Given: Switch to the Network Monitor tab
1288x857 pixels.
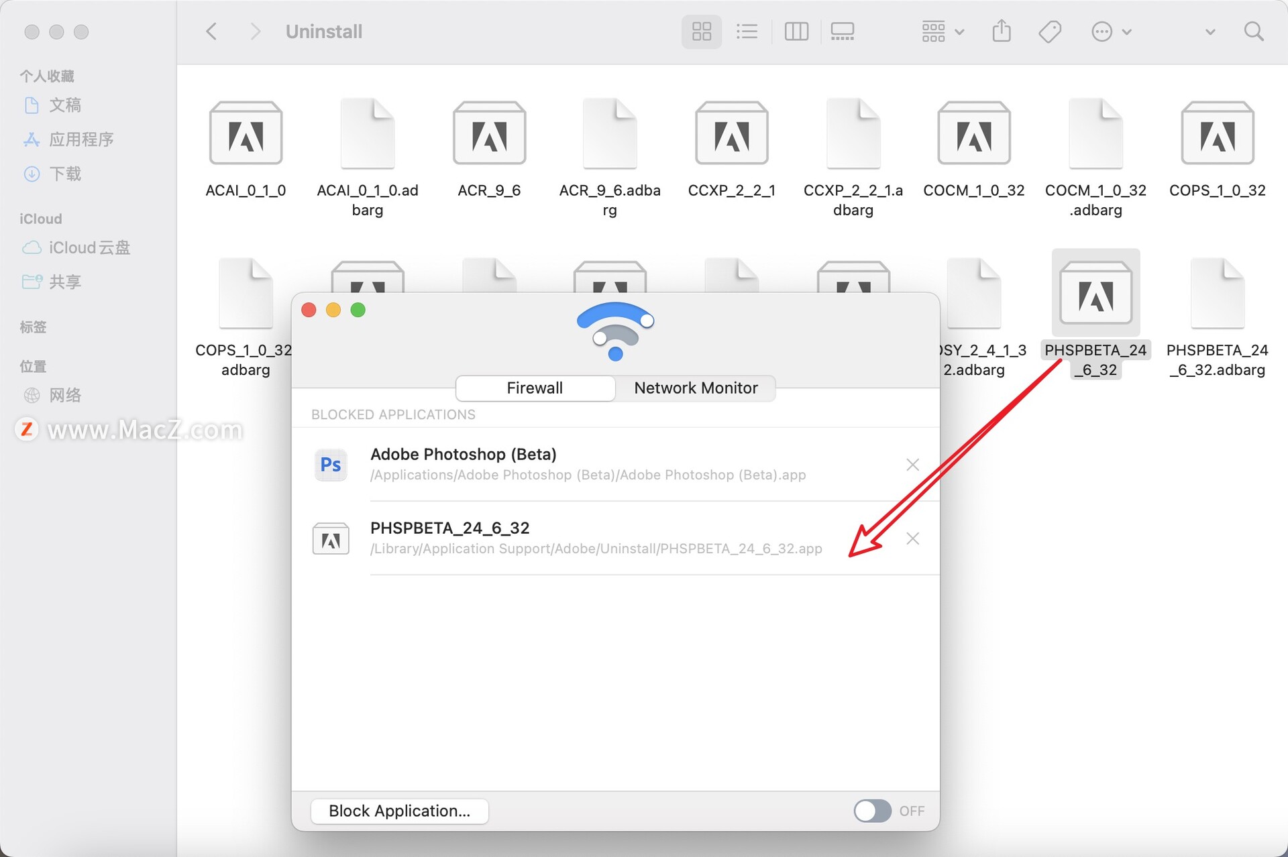Looking at the screenshot, I should click(695, 388).
